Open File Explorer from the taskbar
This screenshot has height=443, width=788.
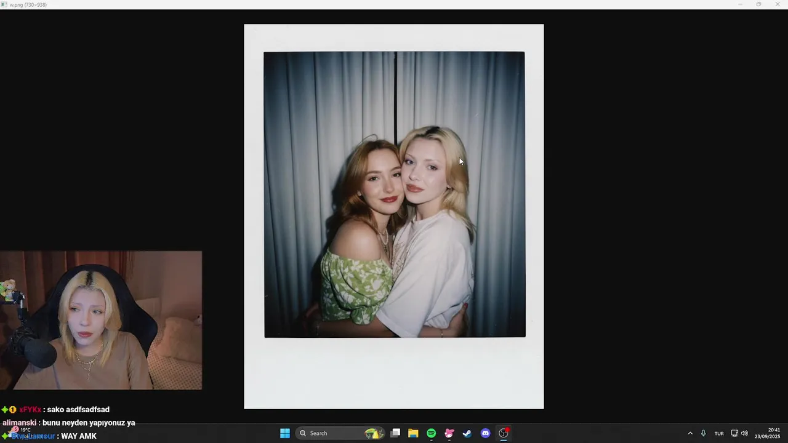point(413,433)
